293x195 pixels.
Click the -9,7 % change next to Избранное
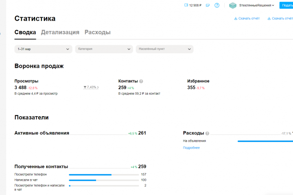point(201,88)
